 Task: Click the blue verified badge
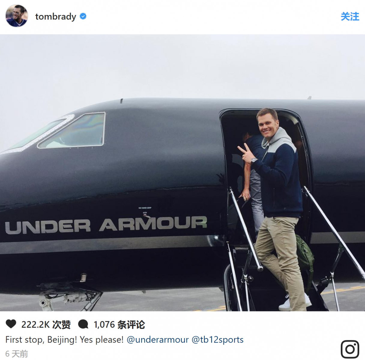pyautogui.click(x=83, y=16)
